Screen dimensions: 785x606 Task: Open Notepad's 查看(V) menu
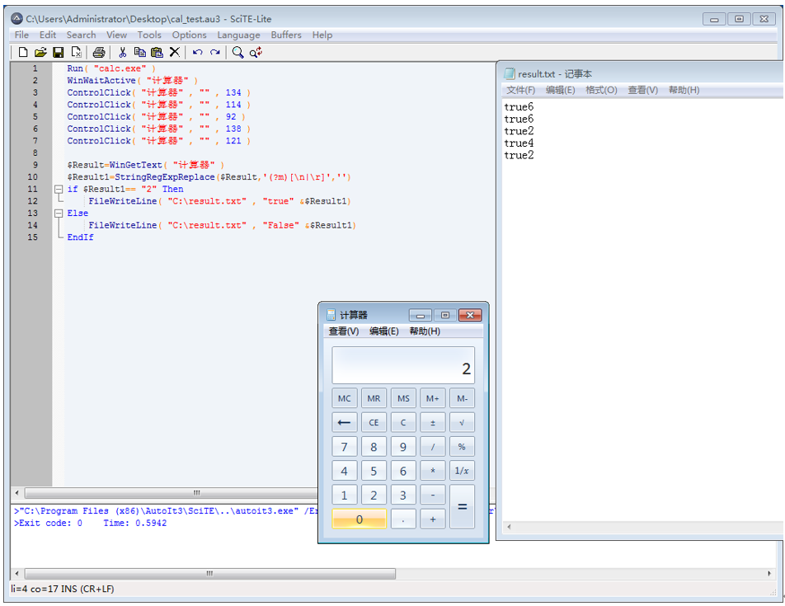[x=643, y=90]
